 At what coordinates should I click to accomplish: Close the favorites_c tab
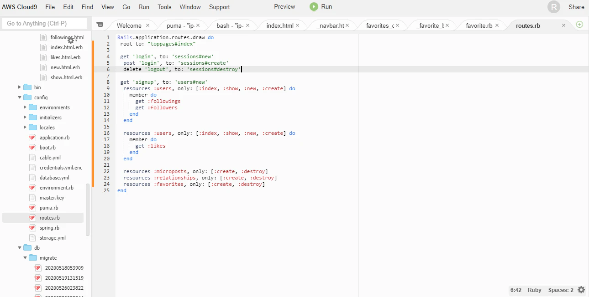coord(397,26)
